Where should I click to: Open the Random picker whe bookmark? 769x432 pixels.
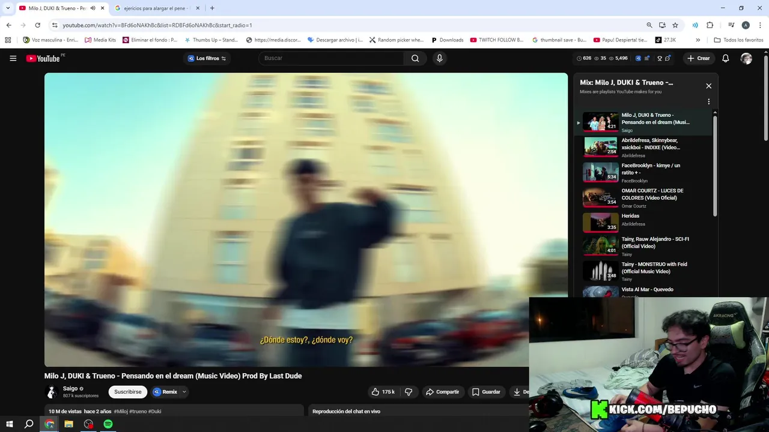[x=397, y=40]
